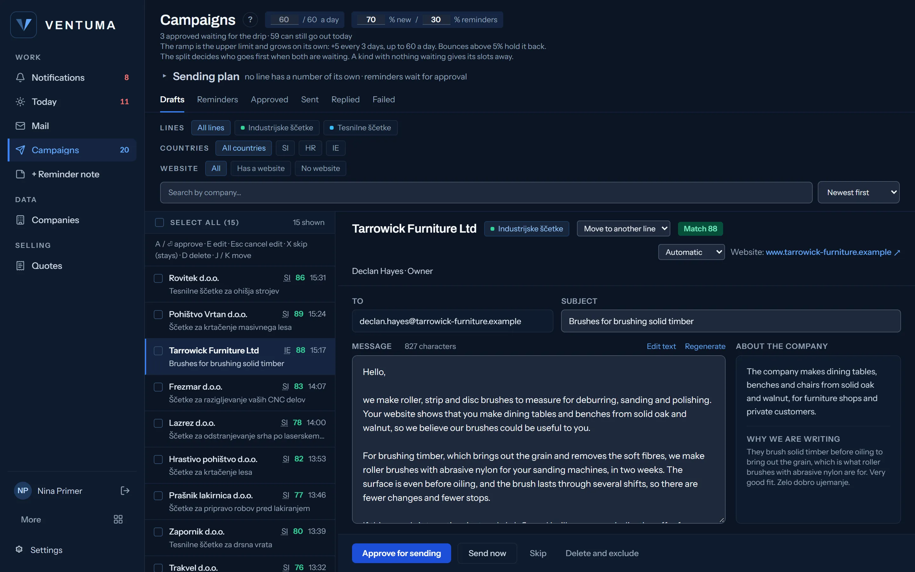Filter countries by HR
This screenshot has width=915, height=572.
click(x=310, y=148)
